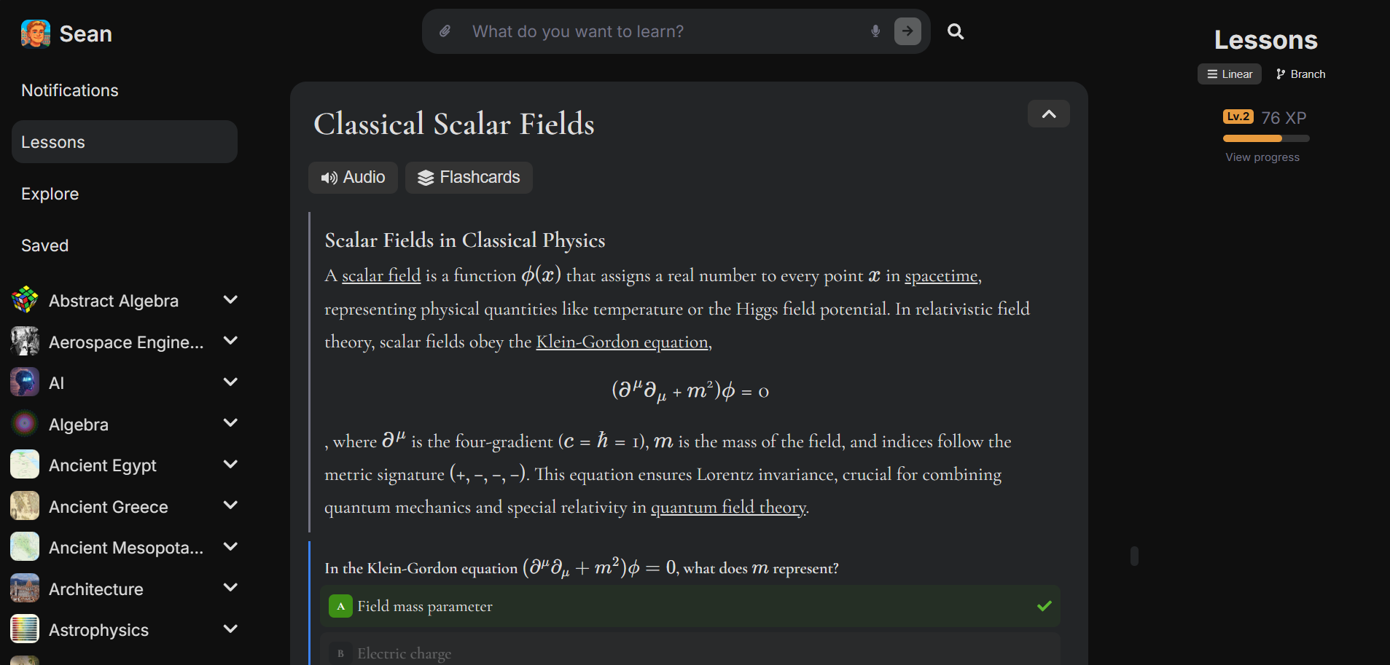
Task: Click the XP progress bar
Action: pyautogui.click(x=1266, y=138)
